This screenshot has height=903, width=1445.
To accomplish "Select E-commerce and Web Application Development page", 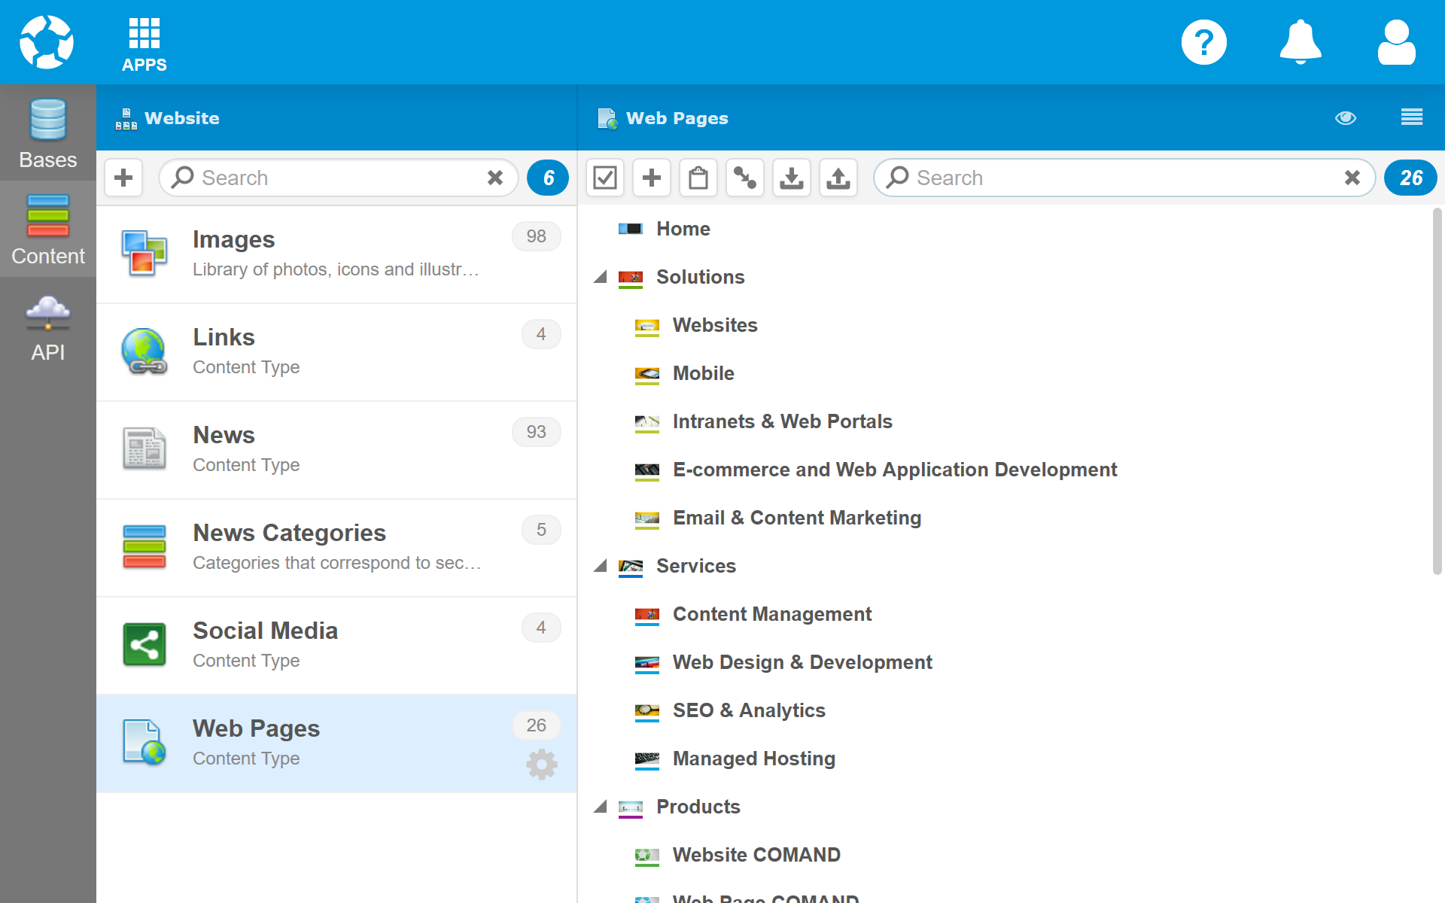I will tap(895, 470).
